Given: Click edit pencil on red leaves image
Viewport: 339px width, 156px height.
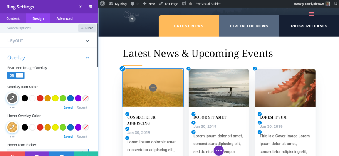Looking at the screenshot, I should pos(255,69).
